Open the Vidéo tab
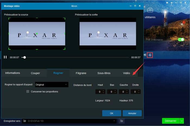This screenshot has width=190, height=126. point(126,73)
